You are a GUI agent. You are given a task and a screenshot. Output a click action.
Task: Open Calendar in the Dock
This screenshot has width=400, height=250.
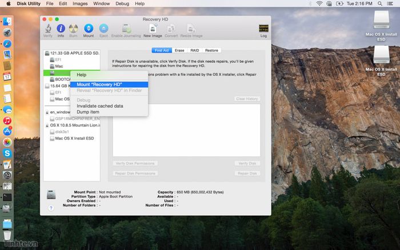click(x=7, y=76)
